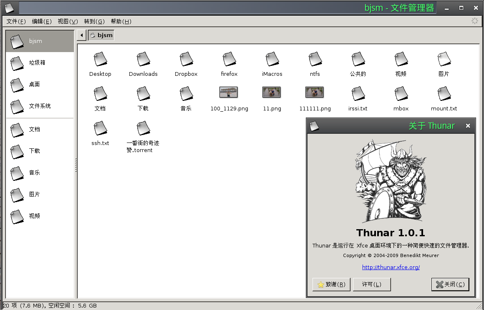Open the 视图(V) menu
The height and width of the screenshot is (310, 484).
(68, 21)
